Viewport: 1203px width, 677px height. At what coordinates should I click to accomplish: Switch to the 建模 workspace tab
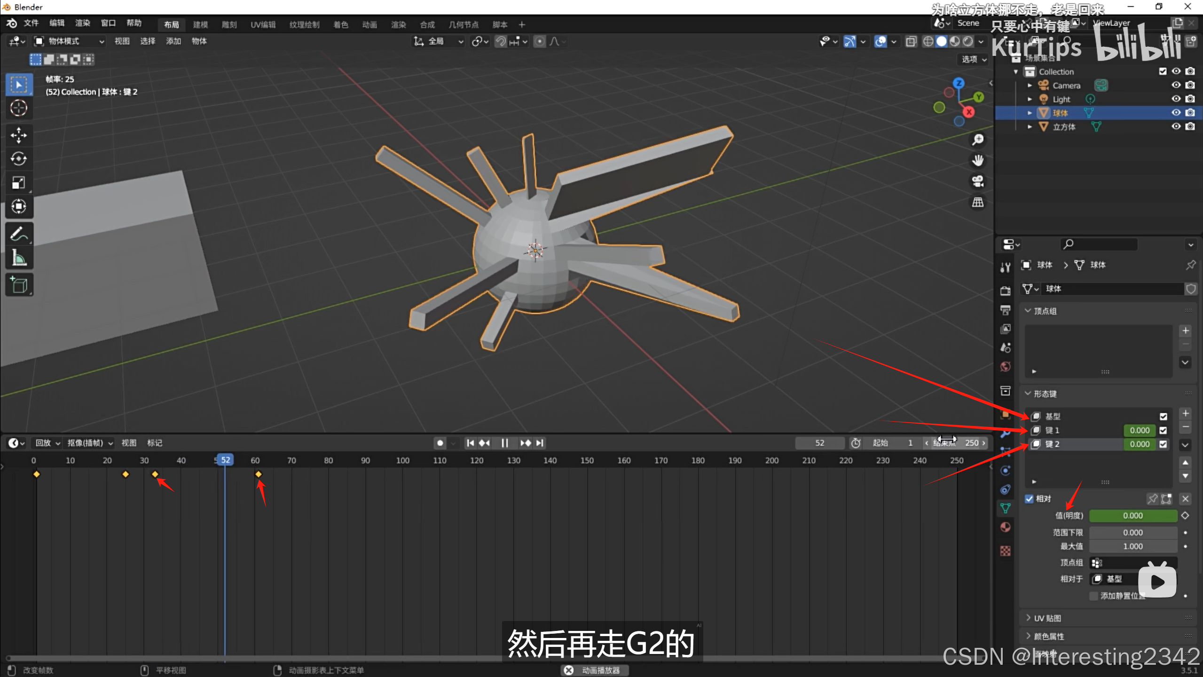[x=200, y=24]
